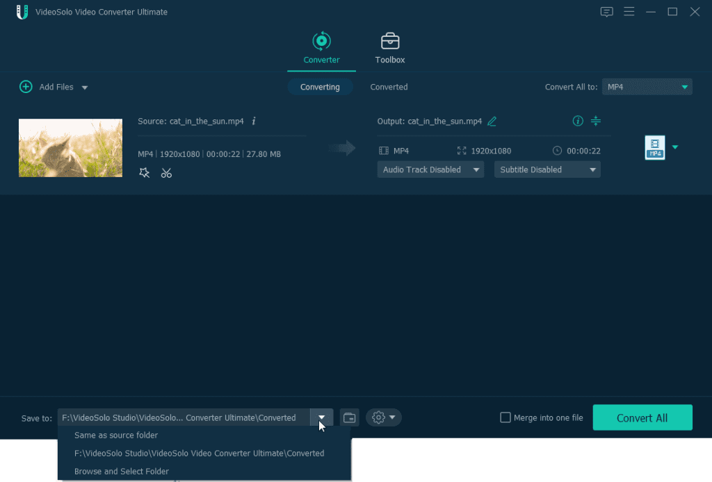Switch to the Converted tab
Image resolution: width=712 pixels, height=482 pixels.
389,87
